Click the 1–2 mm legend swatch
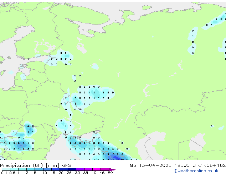Screen dimensions: 226x174 tap(22, 169)
